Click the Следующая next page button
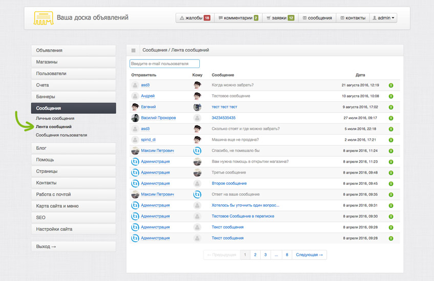Image resolution: width=434 pixels, height=281 pixels. point(309,255)
